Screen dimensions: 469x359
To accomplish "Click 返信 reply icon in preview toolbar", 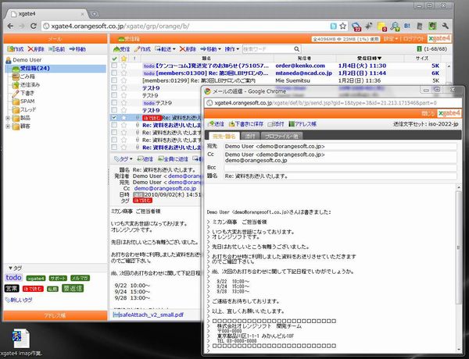I will pyautogui.click(x=145, y=159).
